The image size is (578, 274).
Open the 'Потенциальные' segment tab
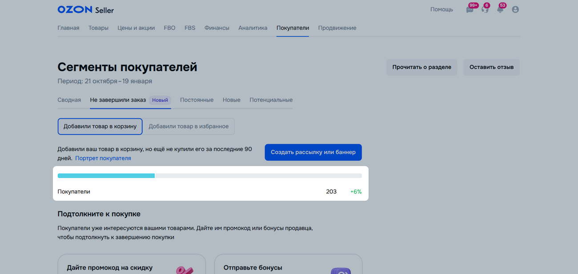click(x=271, y=100)
